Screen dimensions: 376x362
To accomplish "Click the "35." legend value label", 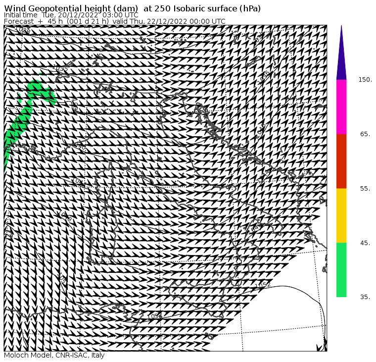I will click(x=365, y=297).
